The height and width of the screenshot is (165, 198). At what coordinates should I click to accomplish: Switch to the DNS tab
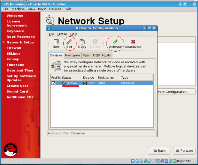pos(96,55)
